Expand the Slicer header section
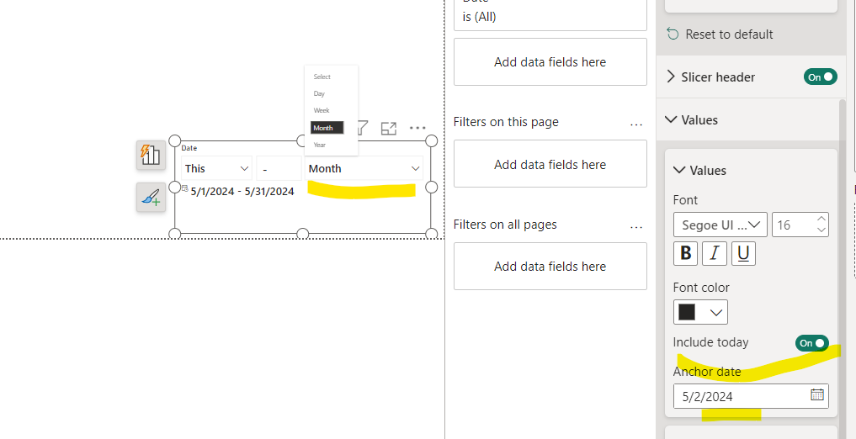The height and width of the screenshot is (439, 856). 671,77
